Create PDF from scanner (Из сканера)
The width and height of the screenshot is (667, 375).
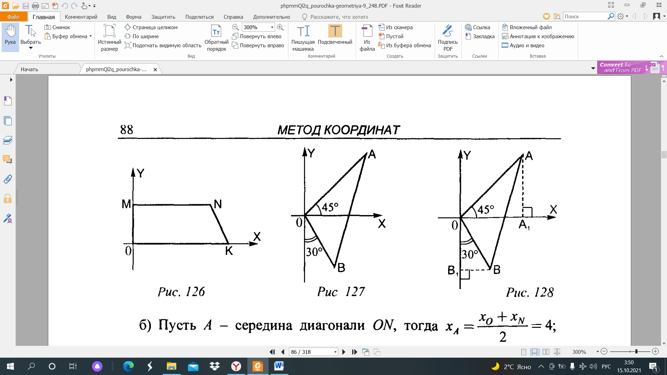click(x=396, y=27)
